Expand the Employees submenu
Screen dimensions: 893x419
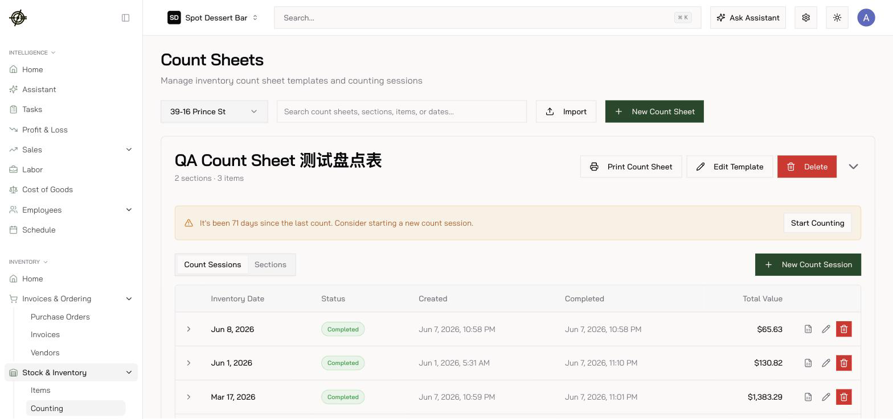[x=129, y=210]
